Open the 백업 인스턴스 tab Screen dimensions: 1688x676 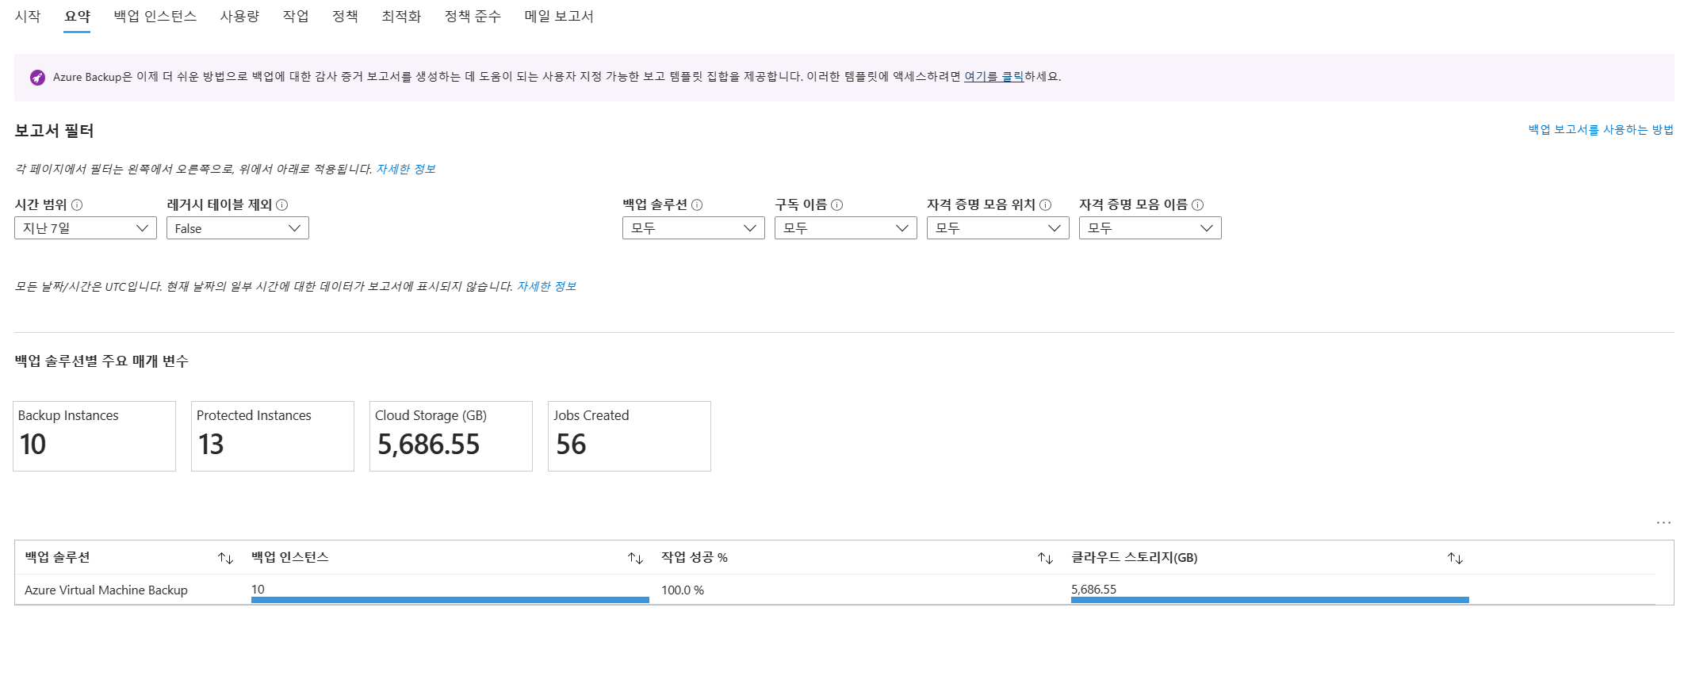155,17
